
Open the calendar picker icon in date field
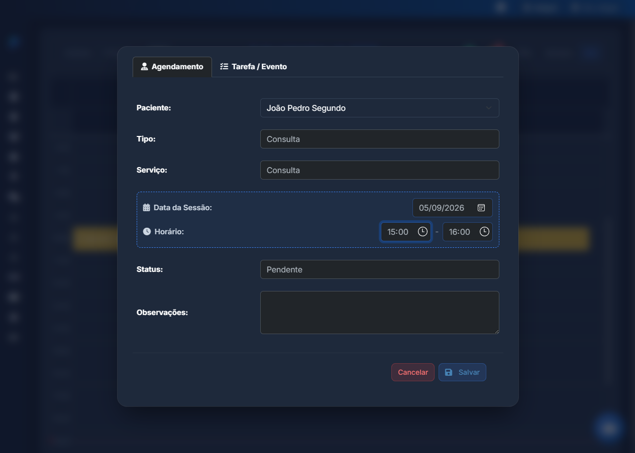tap(481, 208)
